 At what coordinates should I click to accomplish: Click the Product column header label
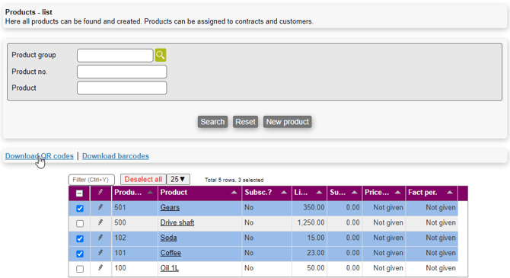coord(174,193)
